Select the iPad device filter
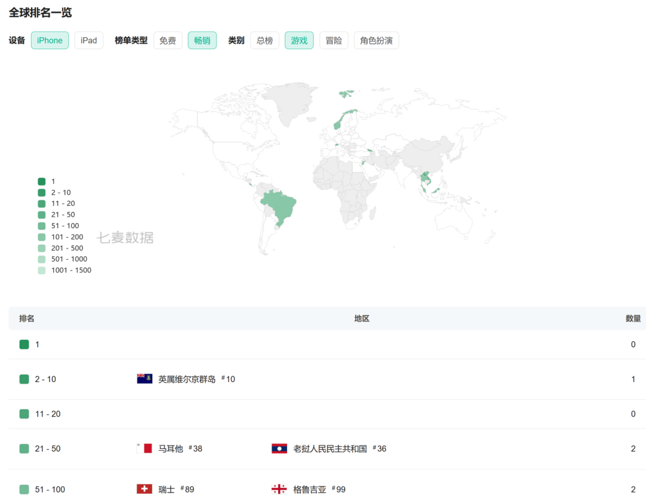 (x=89, y=41)
